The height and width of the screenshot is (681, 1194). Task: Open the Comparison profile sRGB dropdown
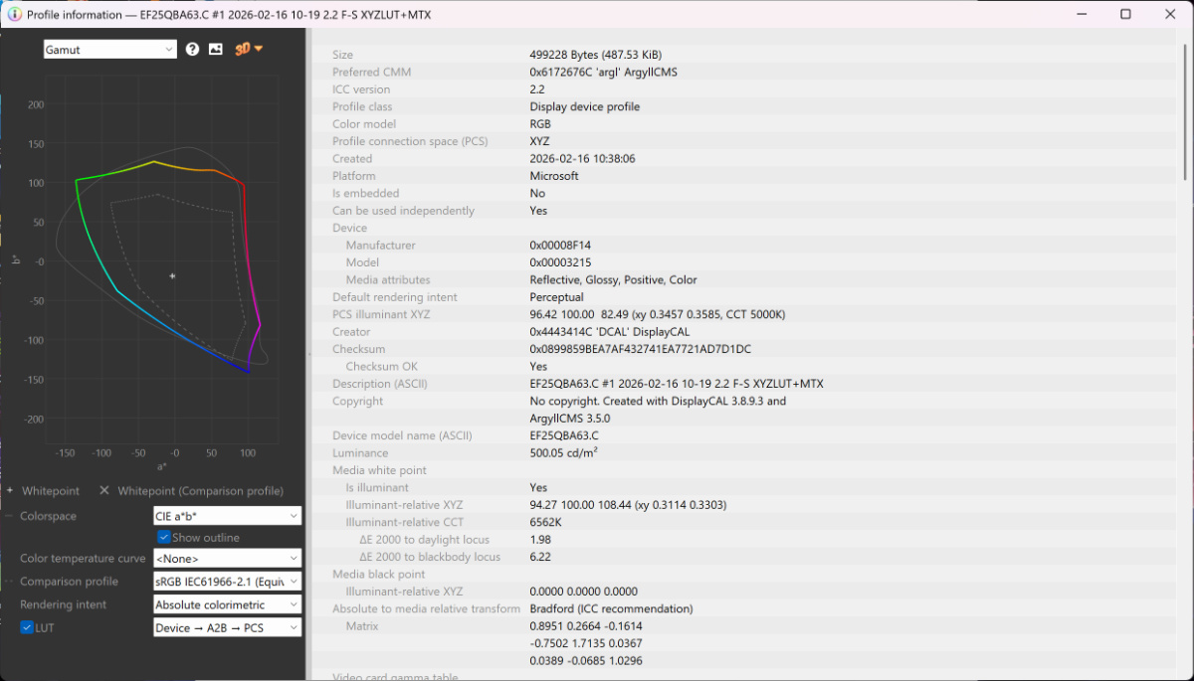click(x=227, y=582)
